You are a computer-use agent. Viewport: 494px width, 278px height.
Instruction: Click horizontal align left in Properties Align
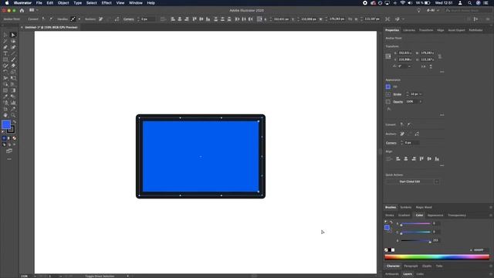click(x=398, y=159)
